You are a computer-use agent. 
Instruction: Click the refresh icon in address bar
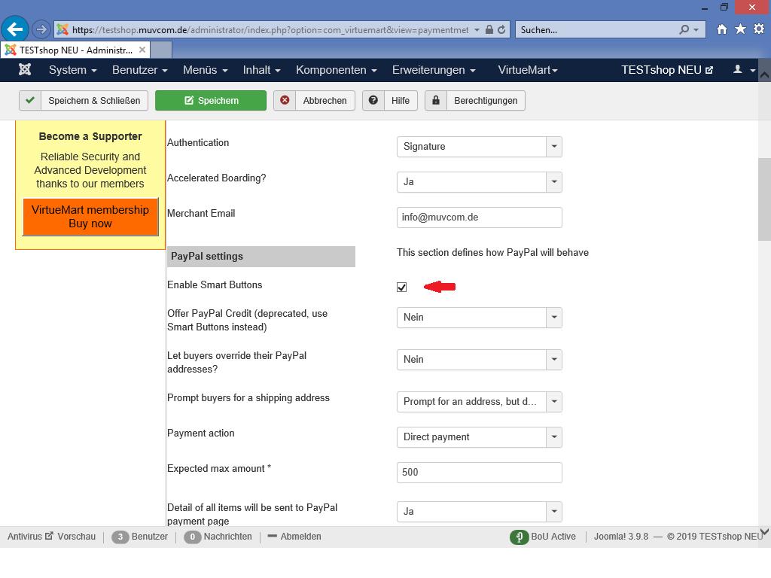coord(501,30)
